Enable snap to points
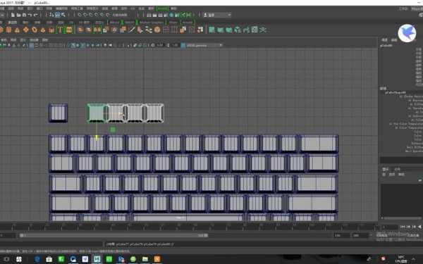Image resolution: width=423 pixels, height=264 pixels. coord(91,15)
